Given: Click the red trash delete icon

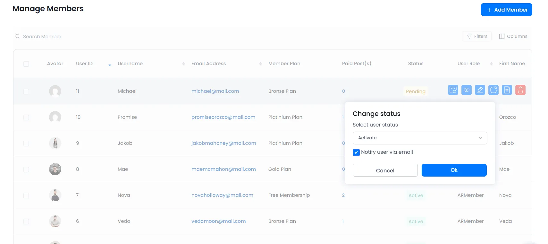Looking at the screenshot, I should [520, 90].
